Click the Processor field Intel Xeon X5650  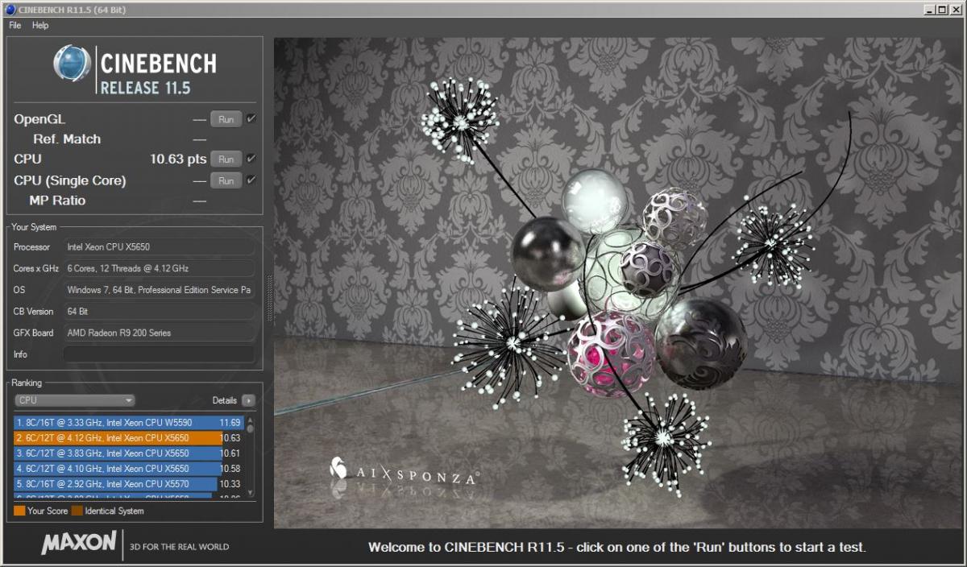coord(159,247)
